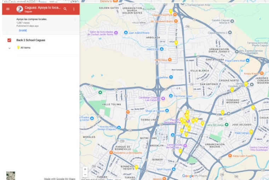Uncheck the Back 2 School Caguas layer
The width and height of the screenshot is (269, 180).
(x=9, y=40)
